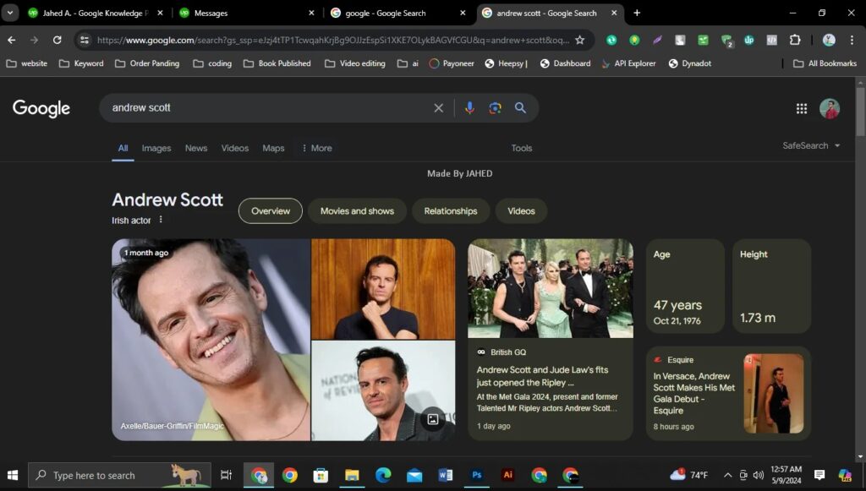Switch to the Messages browser tab

246,13
